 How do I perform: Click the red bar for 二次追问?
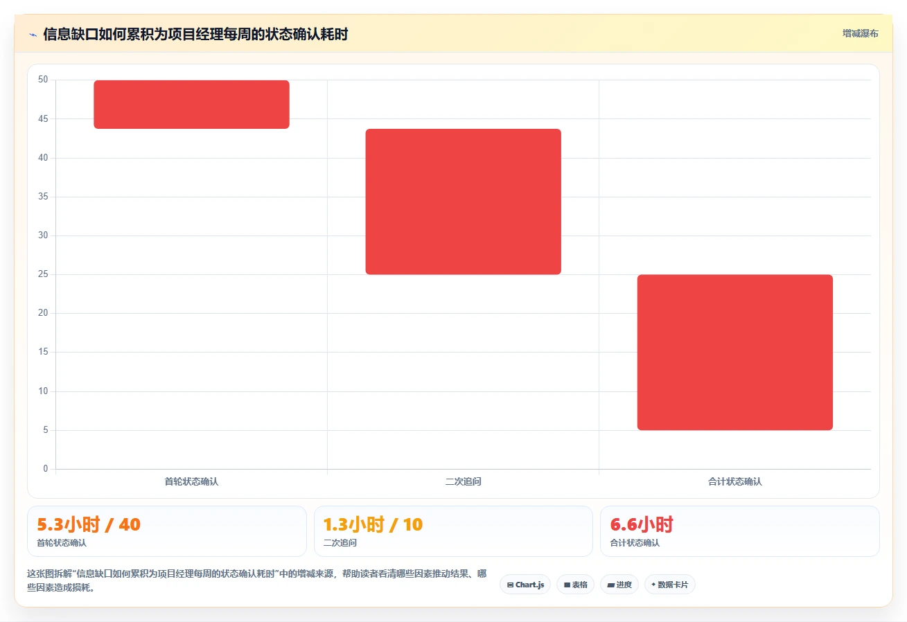point(463,202)
